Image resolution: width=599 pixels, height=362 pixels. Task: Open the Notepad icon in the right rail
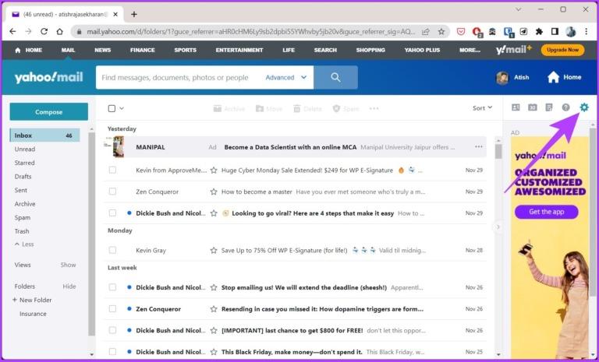tap(549, 107)
